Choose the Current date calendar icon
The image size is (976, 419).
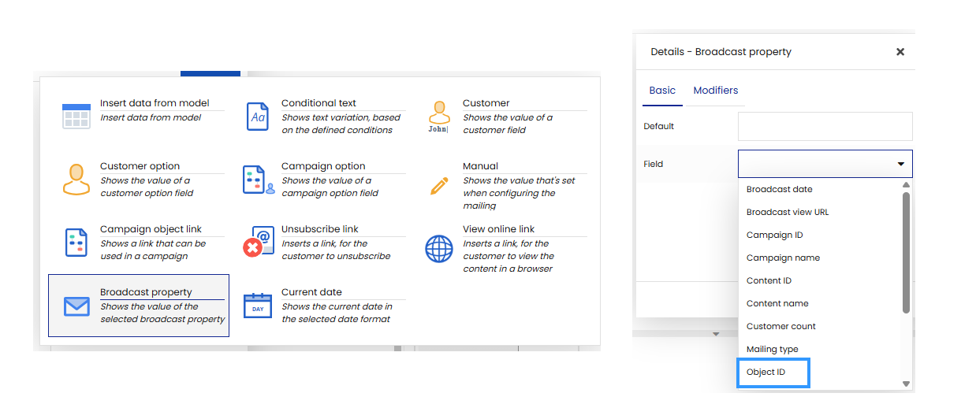point(258,306)
